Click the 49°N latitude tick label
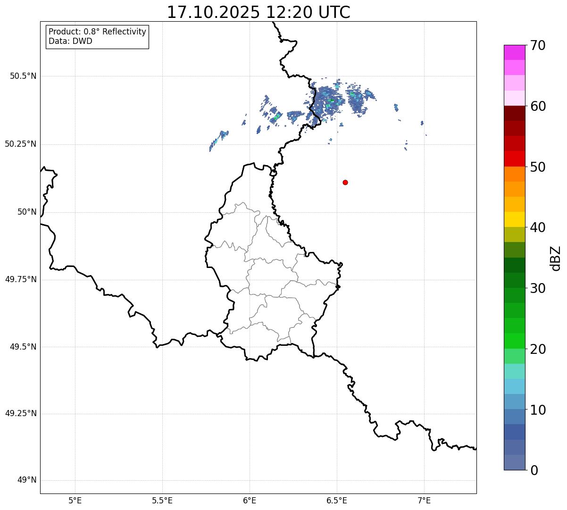This screenshot has height=510, width=567. point(26,480)
